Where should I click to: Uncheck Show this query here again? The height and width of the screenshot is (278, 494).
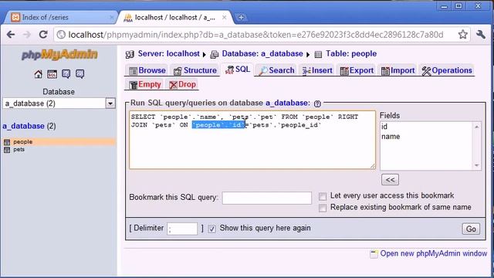point(212,229)
